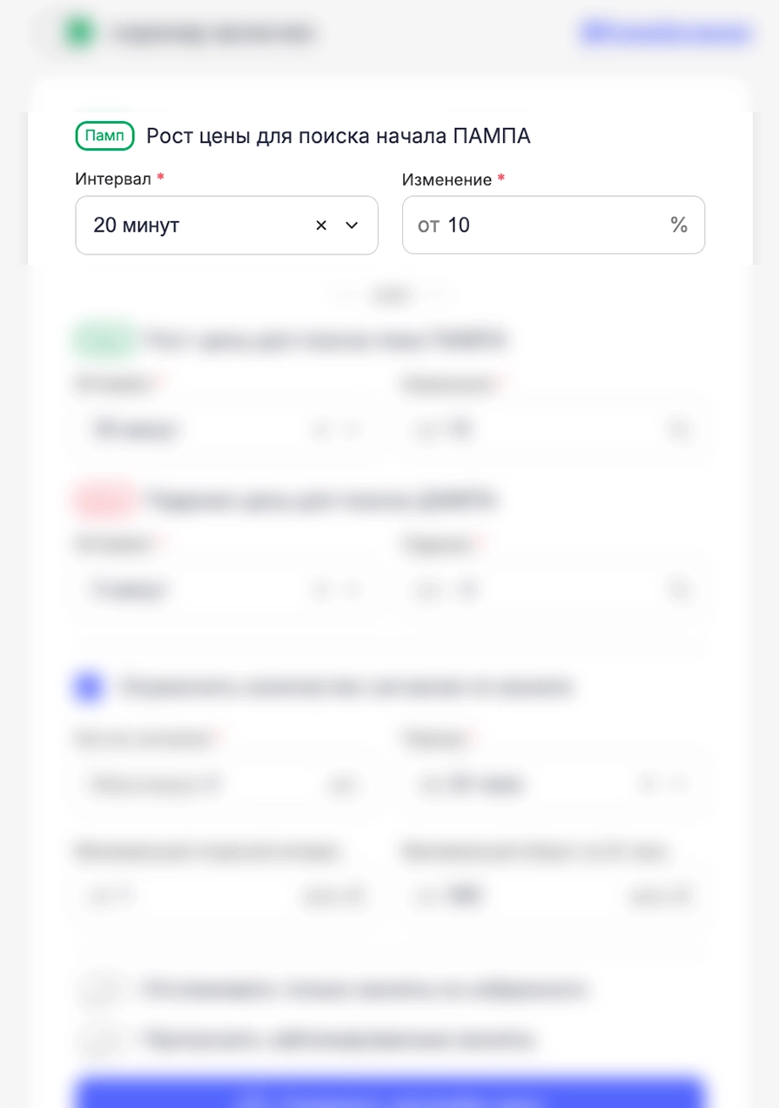Toggle the blue checked checkbox
Viewport: 779px width, 1108px height.
(x=89, y=687)
